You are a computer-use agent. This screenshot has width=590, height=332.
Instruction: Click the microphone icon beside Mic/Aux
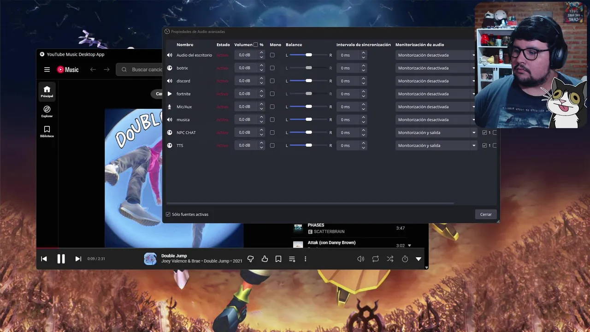tap(170, 107)
